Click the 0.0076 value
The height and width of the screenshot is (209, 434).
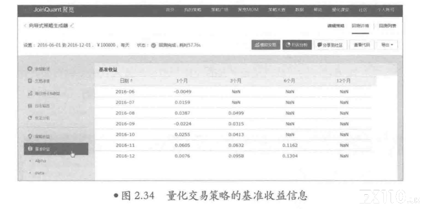(x=183, y=156)
